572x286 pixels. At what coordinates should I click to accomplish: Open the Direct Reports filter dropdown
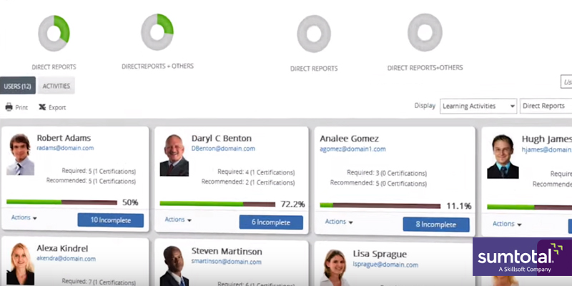point(546,106)
